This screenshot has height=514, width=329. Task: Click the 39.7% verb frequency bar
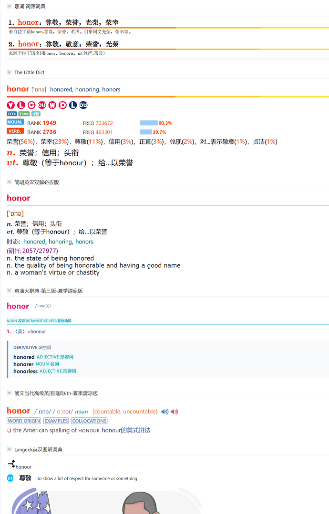tap(146, 132)
